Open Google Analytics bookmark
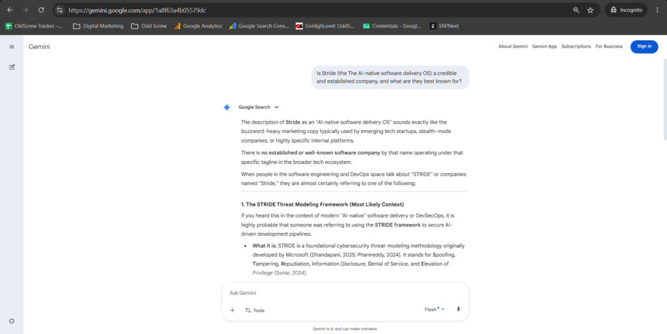Viewport: 667px width, 334px height. tap(198, 26)
